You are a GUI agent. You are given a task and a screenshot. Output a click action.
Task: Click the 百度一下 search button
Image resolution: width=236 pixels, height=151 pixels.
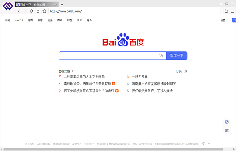[177, 56]
